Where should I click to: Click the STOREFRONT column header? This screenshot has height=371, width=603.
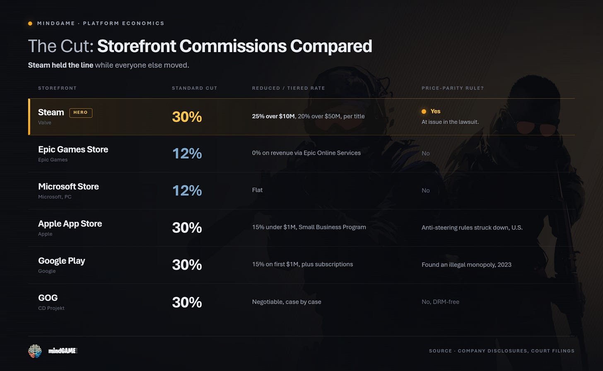(57, 88)
